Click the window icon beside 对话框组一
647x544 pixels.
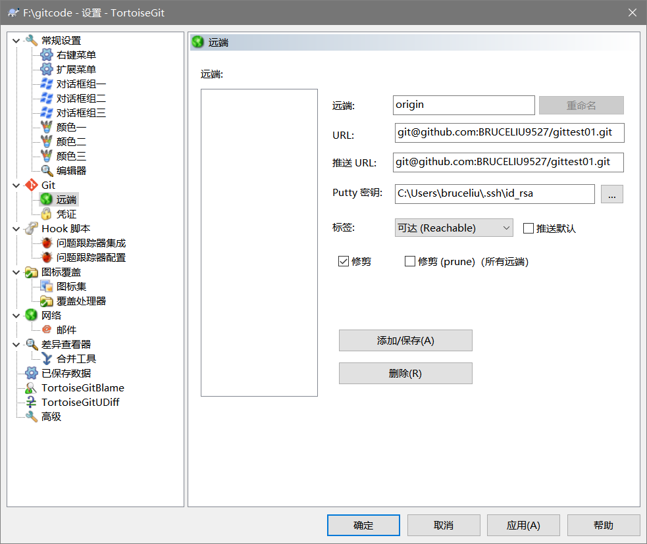(47, 84)
